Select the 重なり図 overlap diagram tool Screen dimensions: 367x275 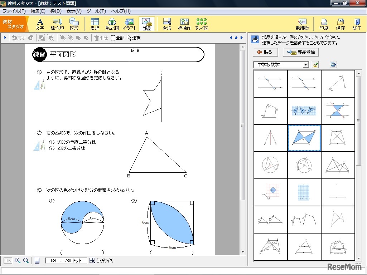click(112, 24)
